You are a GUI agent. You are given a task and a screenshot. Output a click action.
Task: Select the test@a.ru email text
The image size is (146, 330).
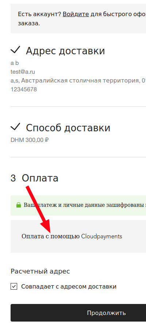23,72
